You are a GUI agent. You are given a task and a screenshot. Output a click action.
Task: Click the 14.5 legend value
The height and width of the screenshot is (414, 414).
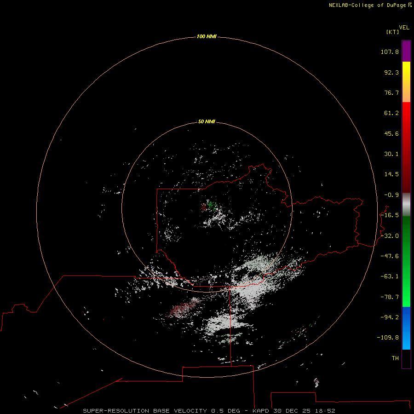pyautogui.click(x=391, y=174)
